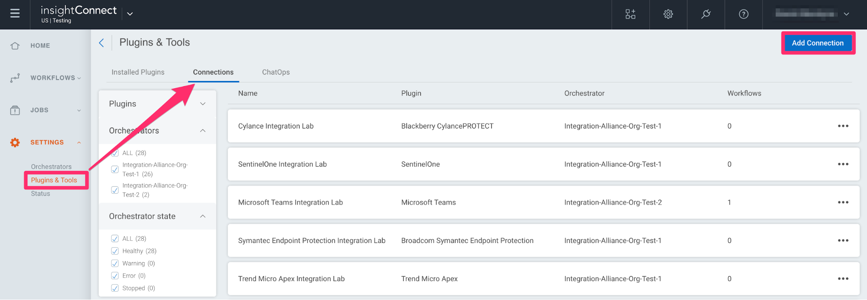Click the back arrow beside Plugins & Tools
867x300 pixels.
[101, 42]
